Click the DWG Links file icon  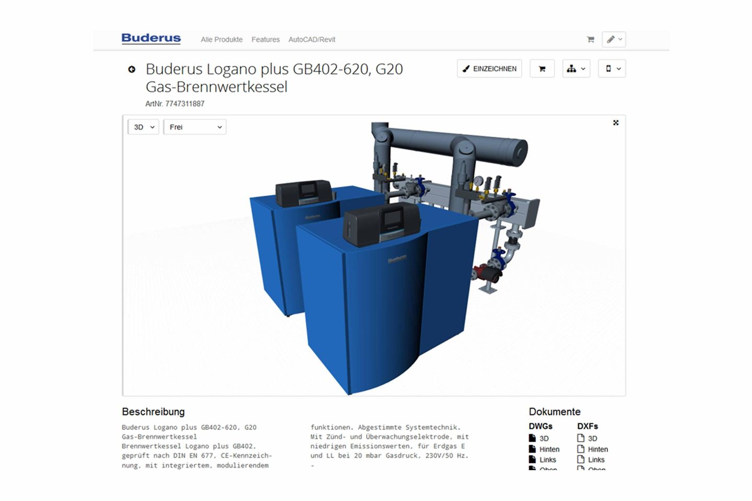[x=532, y=459]
